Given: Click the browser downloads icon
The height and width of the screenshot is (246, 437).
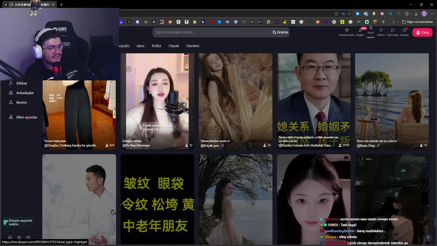Looking at the screenshot, I should tap(416, 14).
